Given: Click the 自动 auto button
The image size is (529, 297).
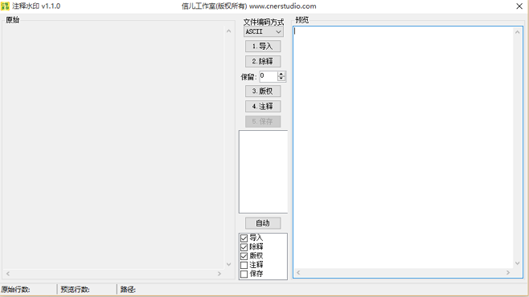Looking at the screenshot, I should click(x=263, y=223).
